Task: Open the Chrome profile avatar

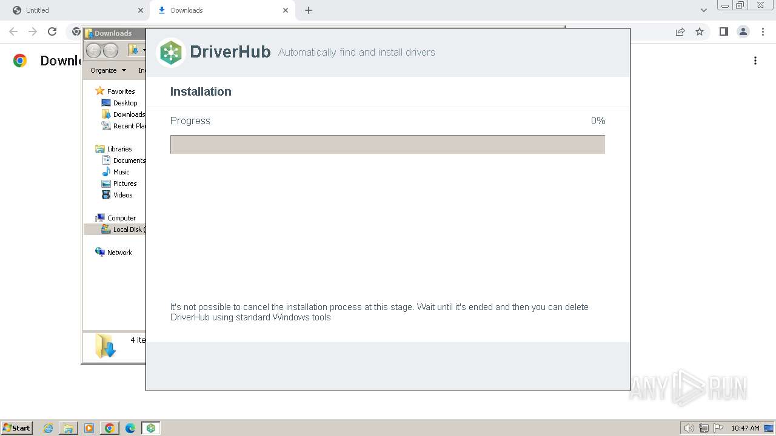Action: (x=743, y=31)
